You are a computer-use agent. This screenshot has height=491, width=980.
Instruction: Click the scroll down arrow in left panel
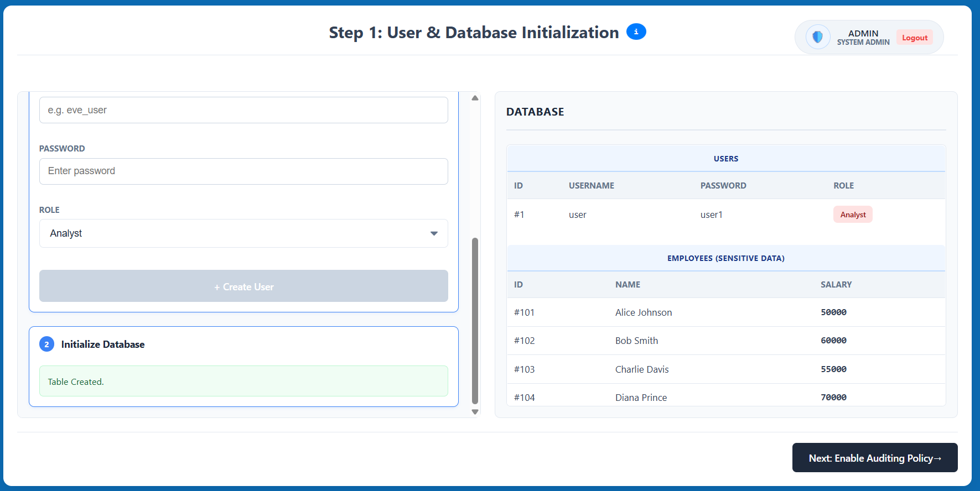point(475,411)
